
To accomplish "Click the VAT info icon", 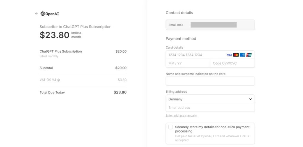I will [58, 80].
